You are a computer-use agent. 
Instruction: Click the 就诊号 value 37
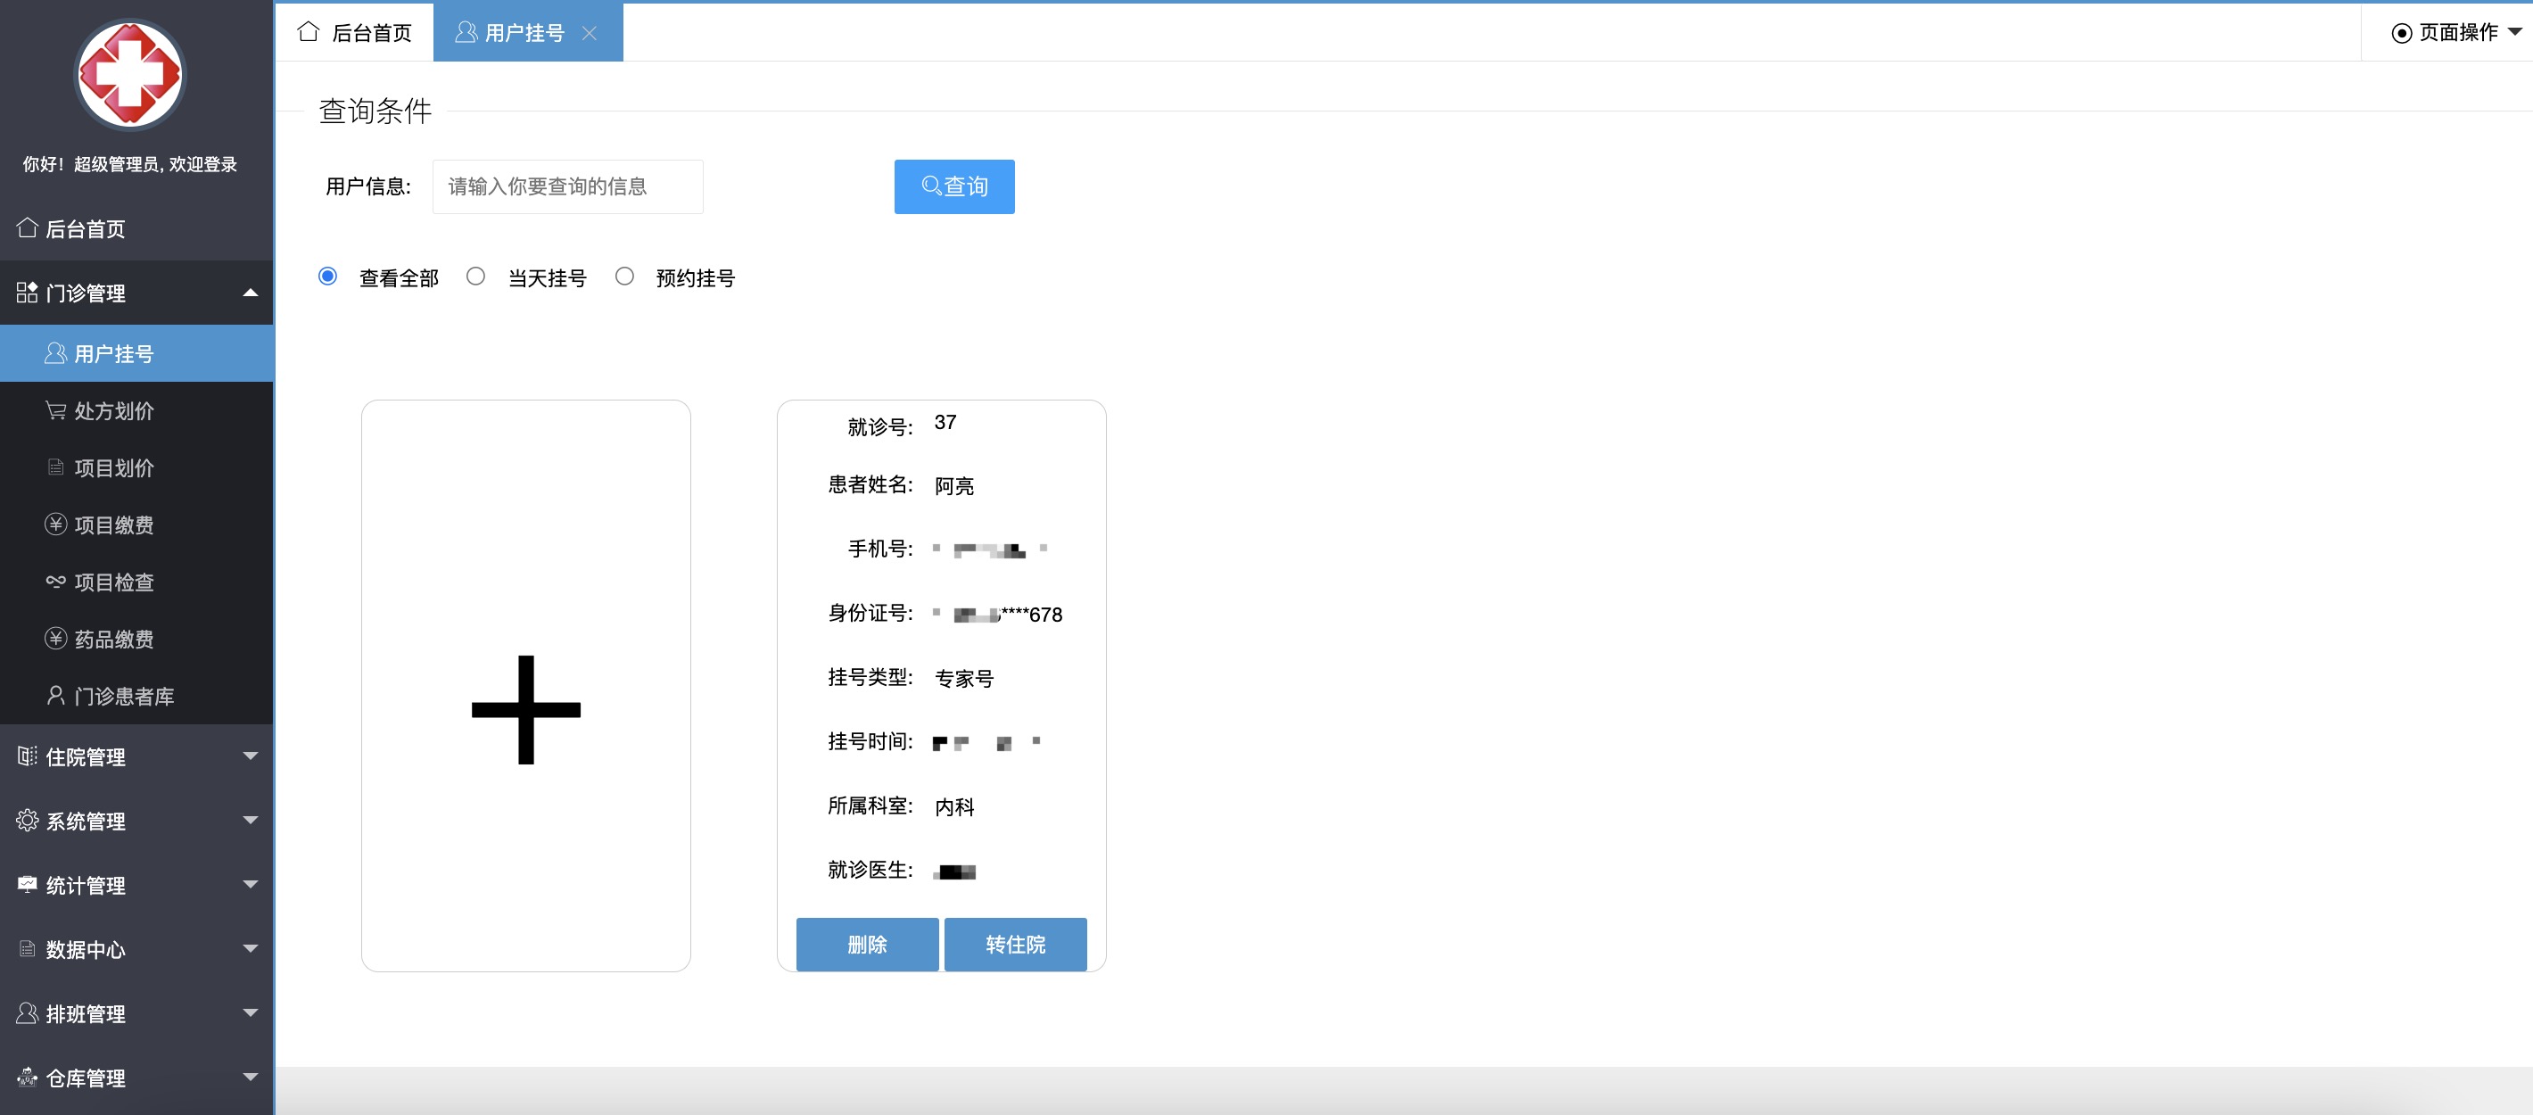pos(945,422)
